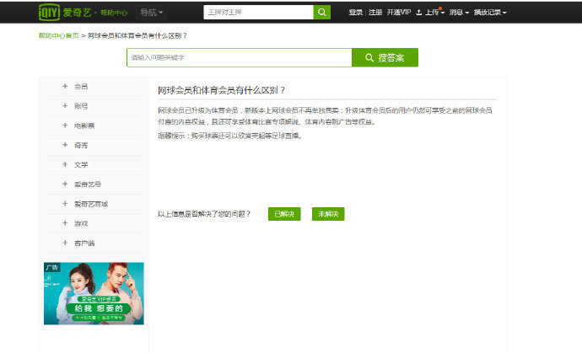This screenshot has width=582, height=353.
Task: Click the plus icon beside 游戏
Action: [65, 223]
